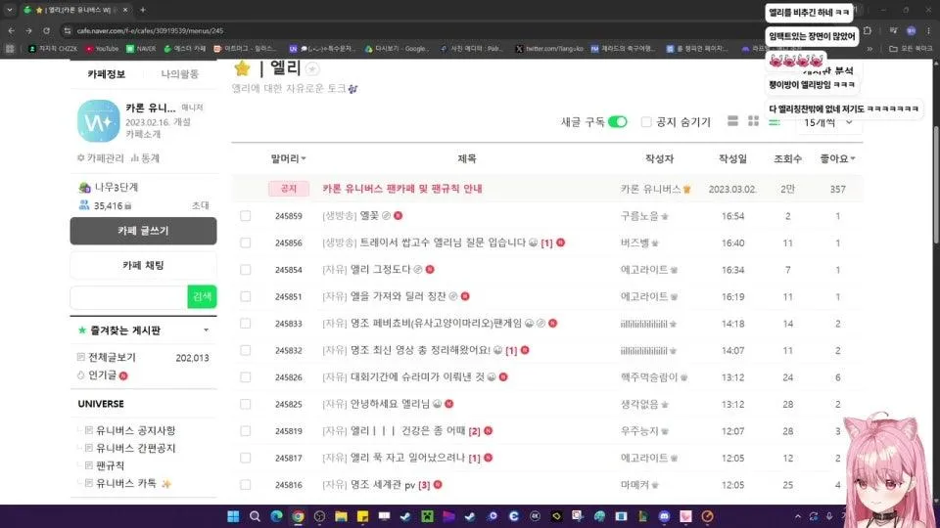The height and width of the screenshot is (528, 940).
Task: Show more bookmarks with double chevron
Action: [869, 49]
